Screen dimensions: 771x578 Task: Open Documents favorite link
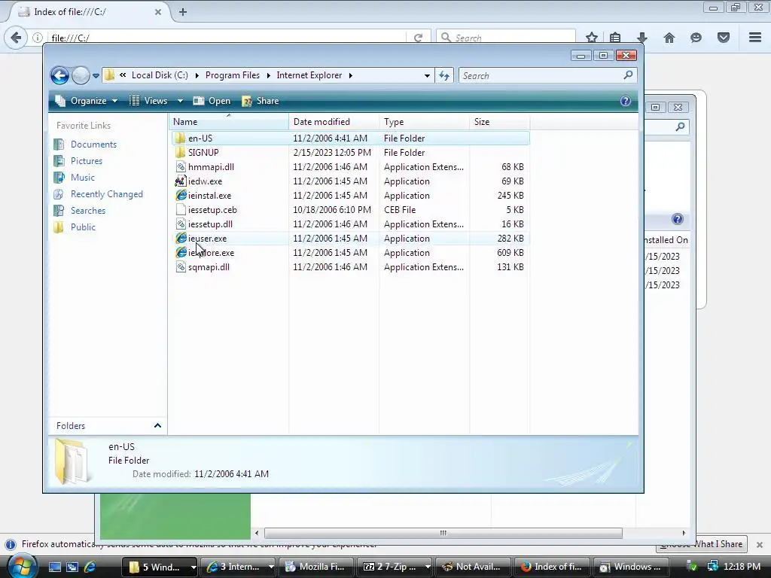pyautogui.click(x=93, y=144)
